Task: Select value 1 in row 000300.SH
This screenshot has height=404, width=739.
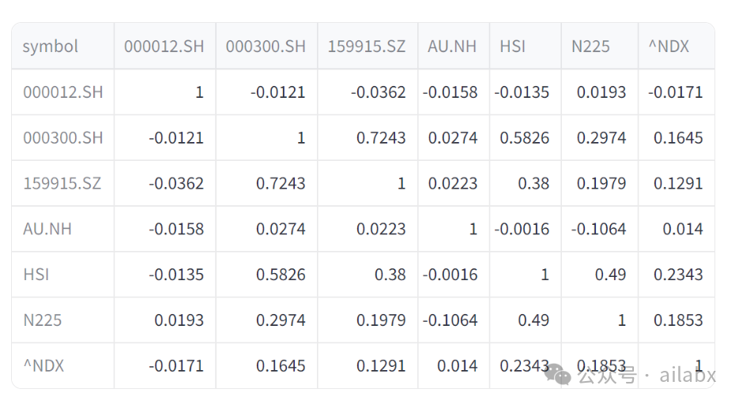Action: [x=301, y=138]
